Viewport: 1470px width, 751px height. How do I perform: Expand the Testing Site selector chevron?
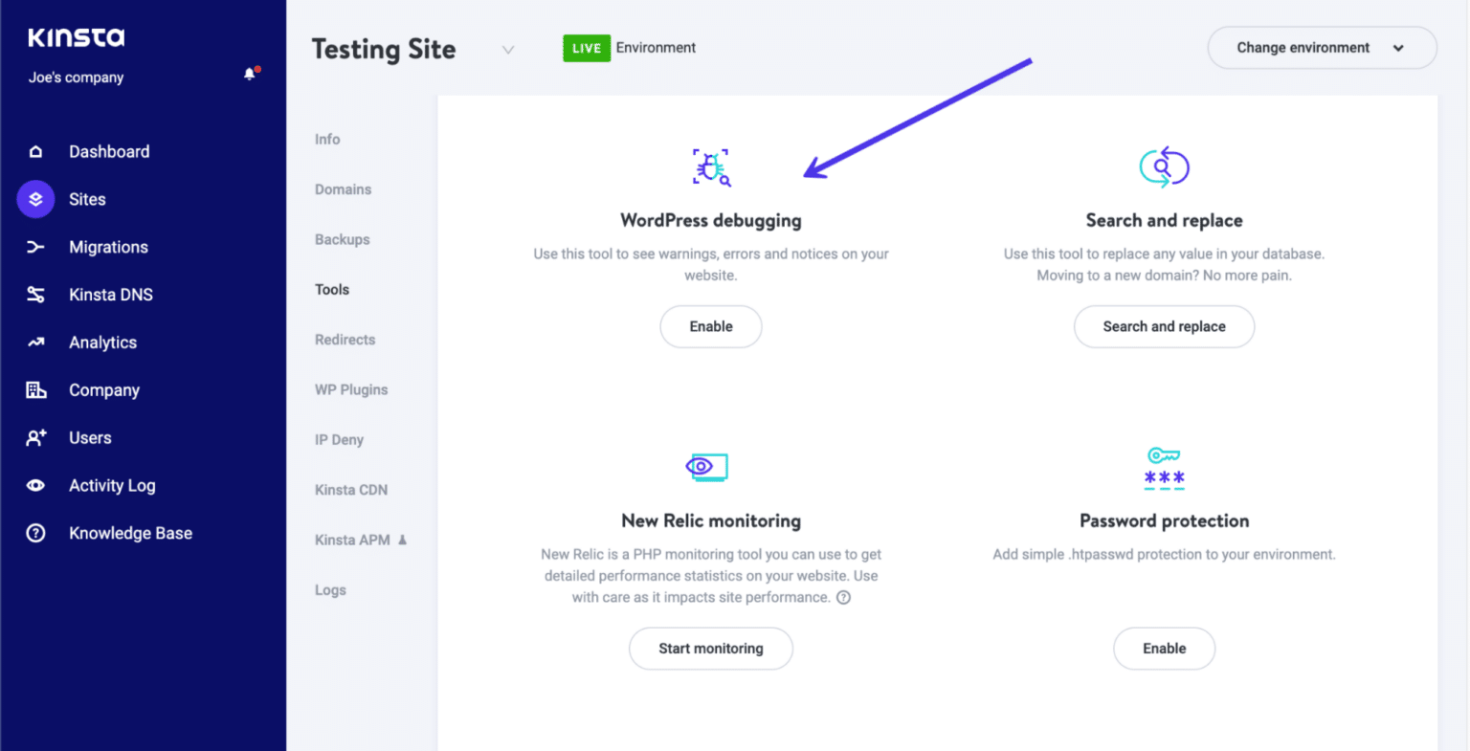click(x=508, y=50)
